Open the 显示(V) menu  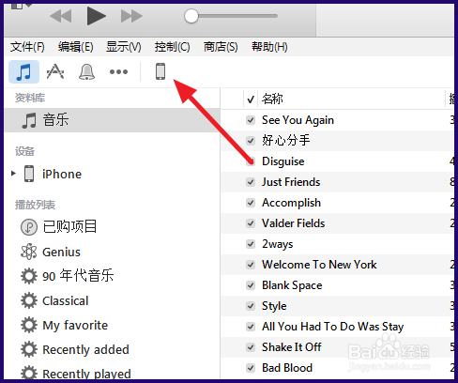[x=124, y=47]
